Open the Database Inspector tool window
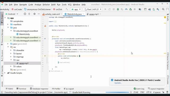This screenshot has height=96, width=170. tap(39, 89)
